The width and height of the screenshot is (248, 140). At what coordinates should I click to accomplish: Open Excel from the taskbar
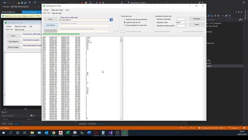pyautogui.click(x=68, y=133)
